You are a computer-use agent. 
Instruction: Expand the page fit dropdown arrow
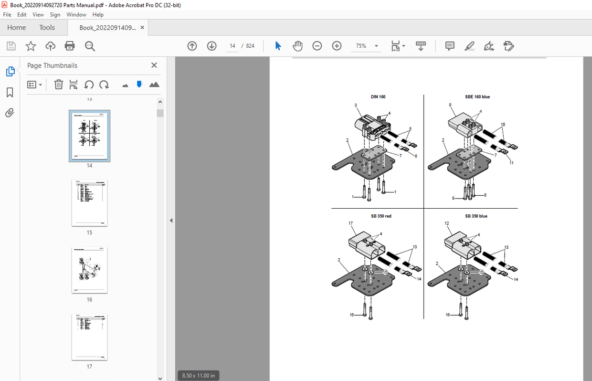[x=402, y=46]
